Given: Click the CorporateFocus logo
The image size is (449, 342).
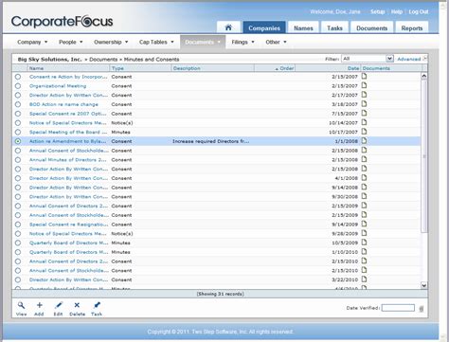Looking at the screenshot, I should pos(62,22).
